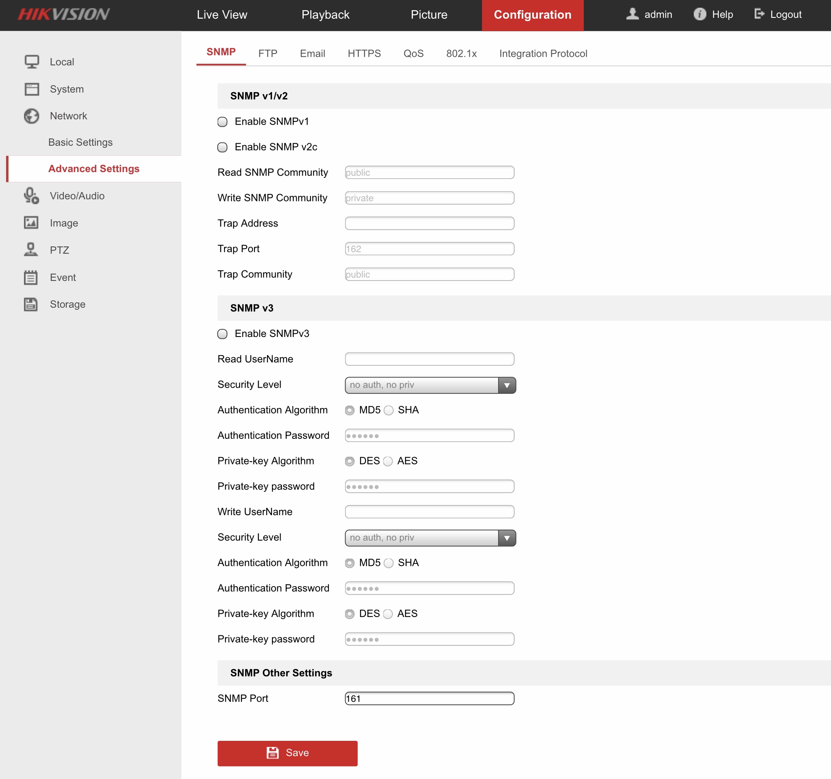Enable SNMP v2c radio button
Screen dimensions: 831x779
[223, 147]
